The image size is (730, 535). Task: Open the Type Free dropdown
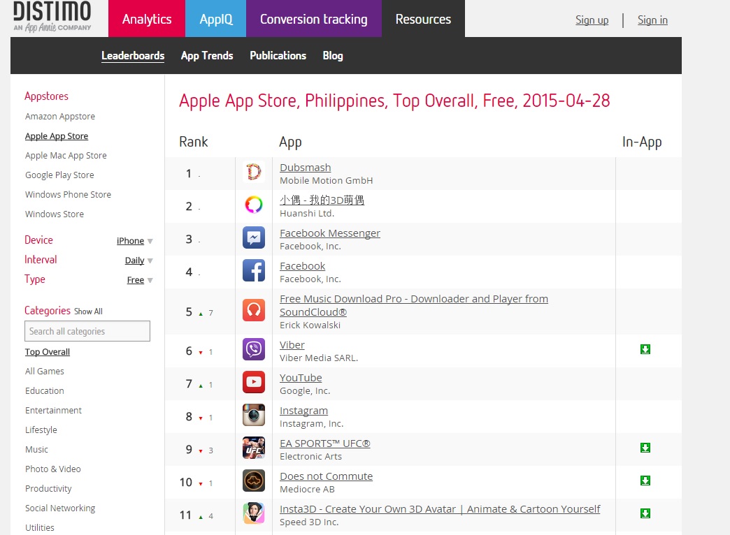pos(140,280)
